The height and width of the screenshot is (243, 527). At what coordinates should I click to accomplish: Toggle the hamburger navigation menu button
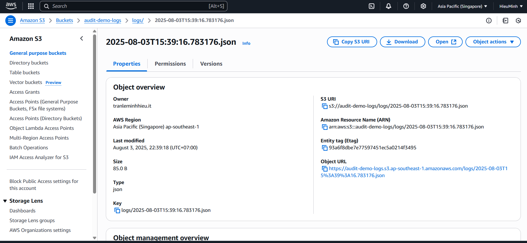tap(11, 20)
